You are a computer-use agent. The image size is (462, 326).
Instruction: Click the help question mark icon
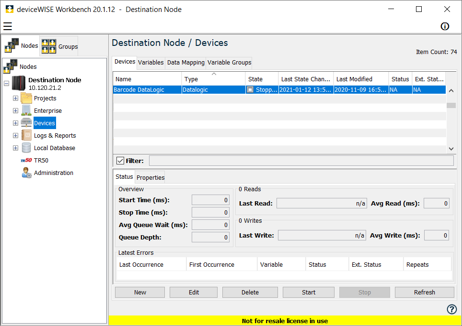451,309
